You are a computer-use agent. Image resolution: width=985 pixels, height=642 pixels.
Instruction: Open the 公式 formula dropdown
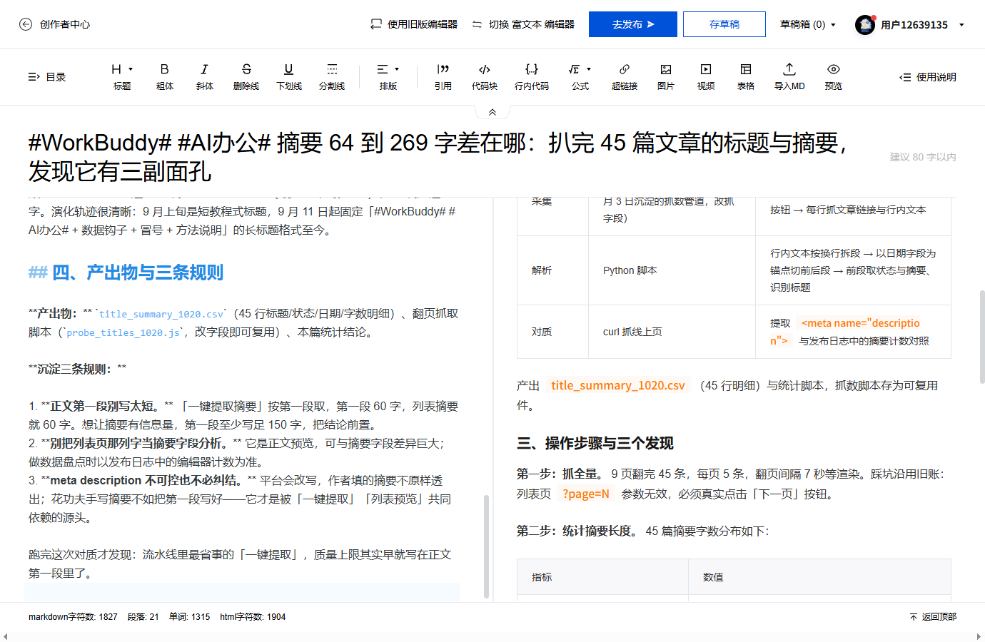point(580,76)
